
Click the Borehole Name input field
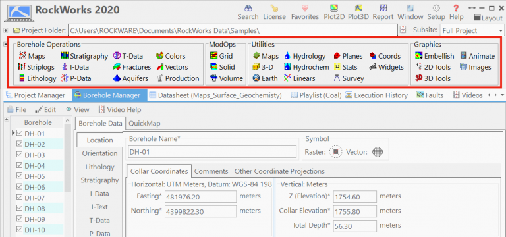pos(212,152)
